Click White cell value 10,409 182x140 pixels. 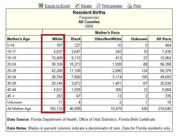[x=57, y=58]
